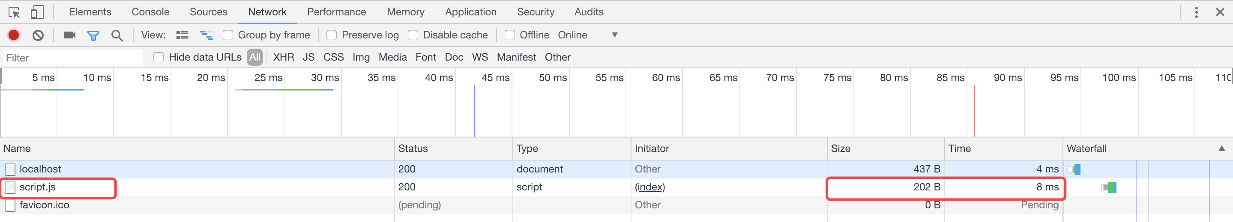Select the All filter type
Image resolution: width=1233 pixels, height=222 pixels.
[255, 57]
